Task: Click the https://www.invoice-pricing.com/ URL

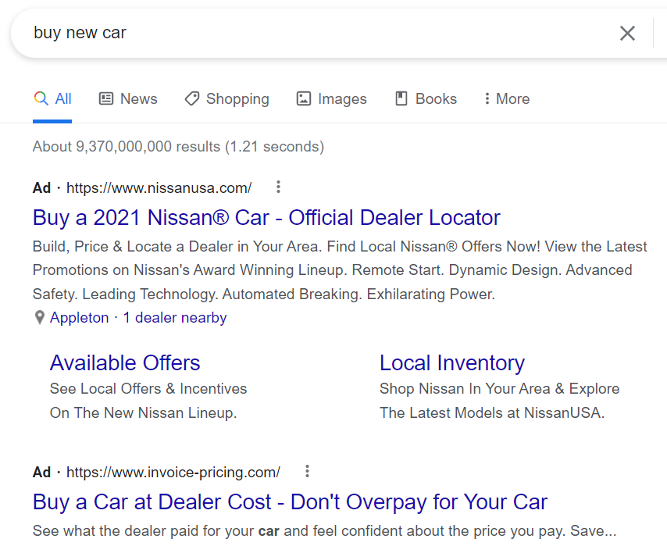Action: coord(173,472)
